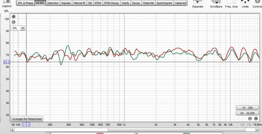The height and width of the screenshot is (134, 262).
Task: Open the Filtered IR tab
Action: [x=79, y=3]
